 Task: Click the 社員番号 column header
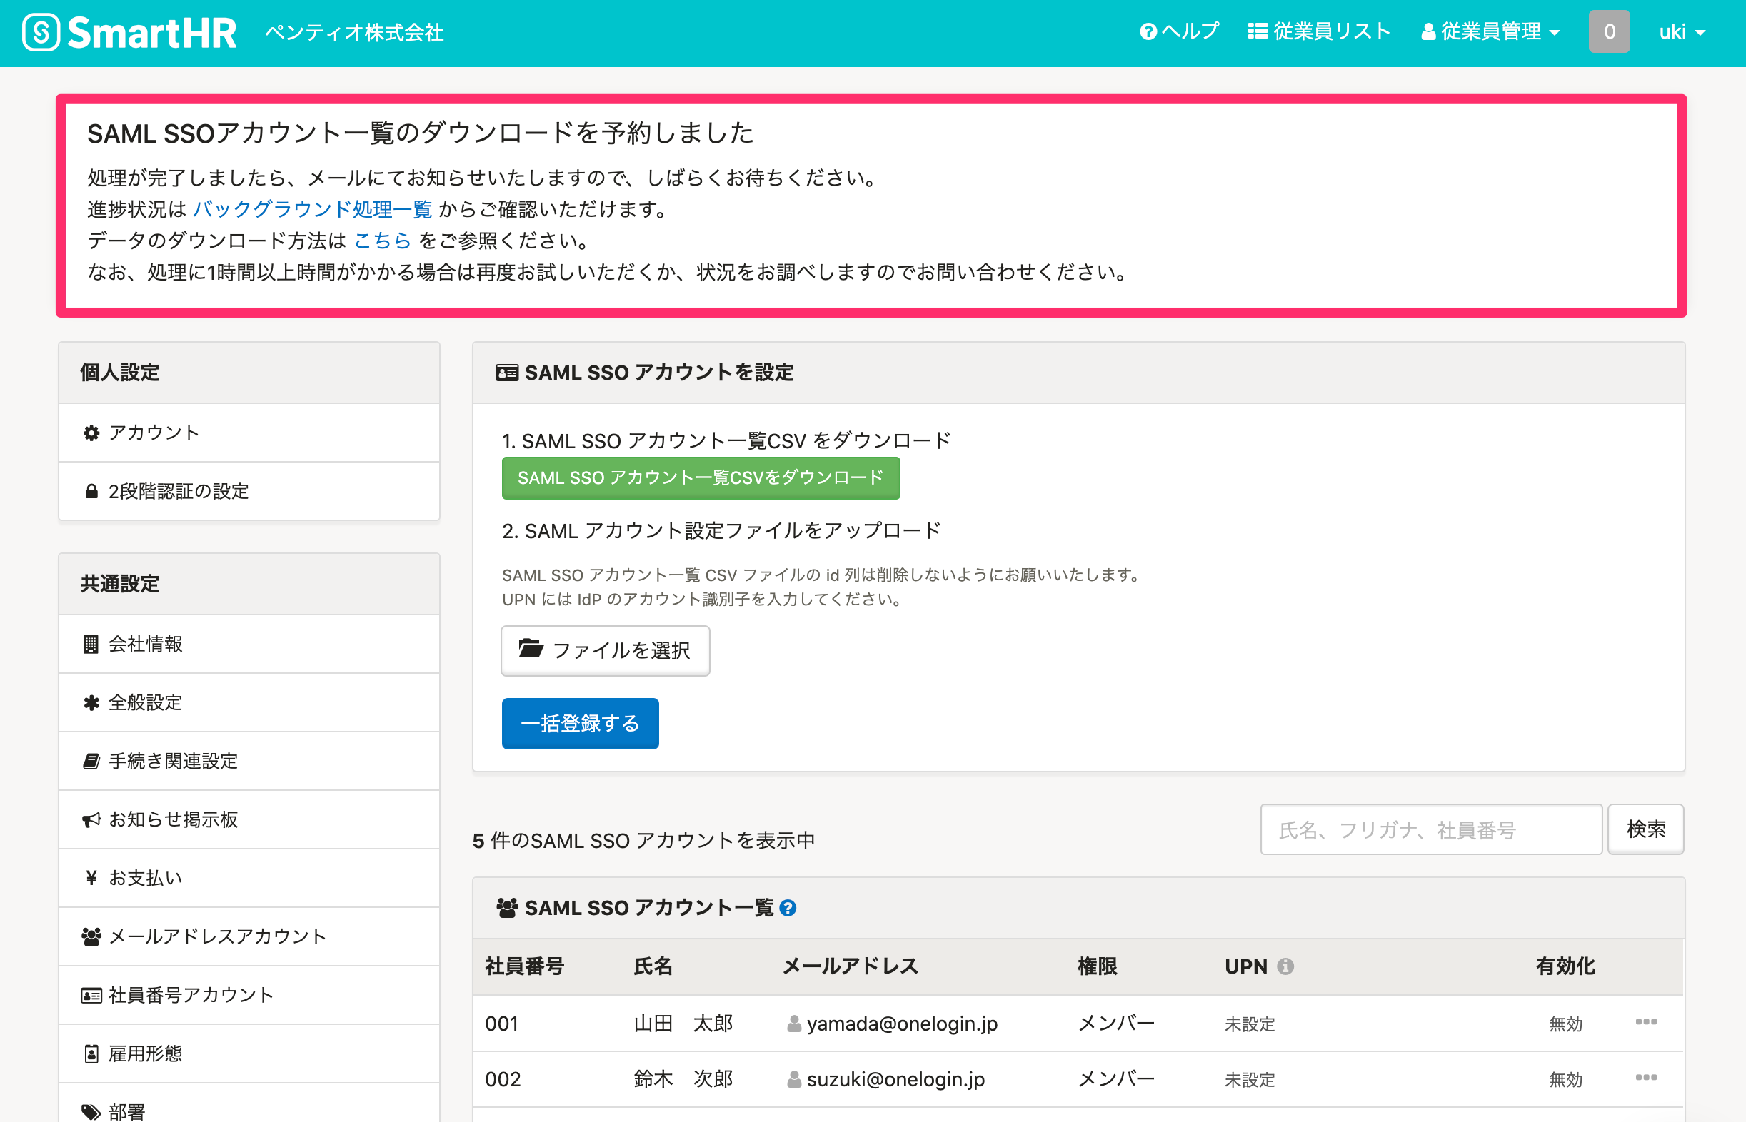coord(525,966)
